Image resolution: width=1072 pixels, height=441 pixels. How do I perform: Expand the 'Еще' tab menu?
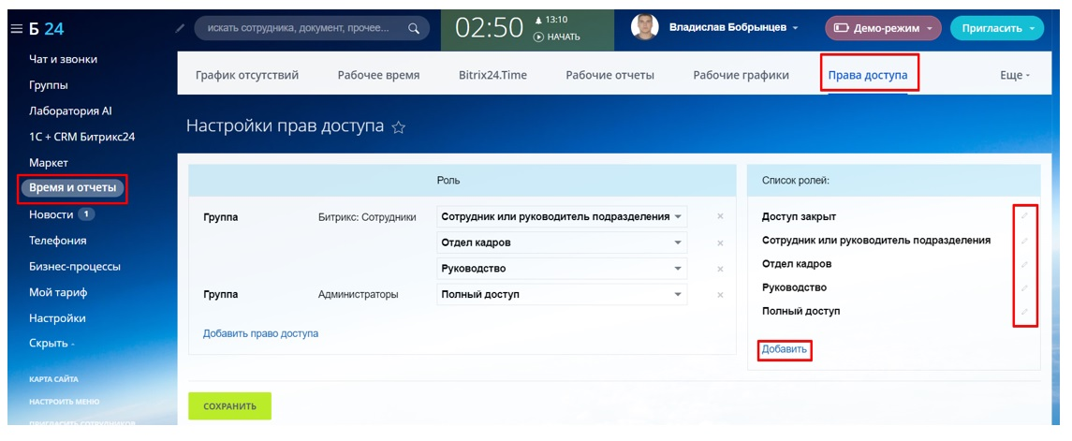1015,75
